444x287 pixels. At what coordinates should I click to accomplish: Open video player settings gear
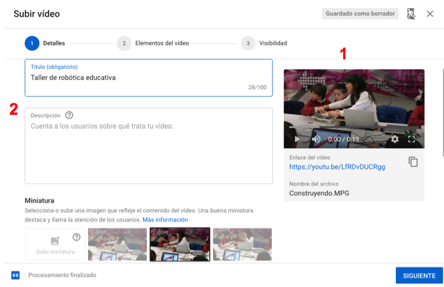coord(395,139)
